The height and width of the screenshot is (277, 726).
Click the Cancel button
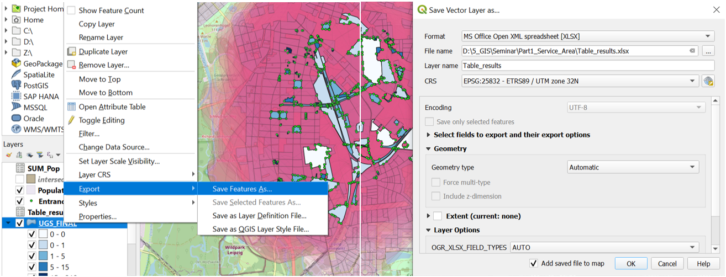667,264
